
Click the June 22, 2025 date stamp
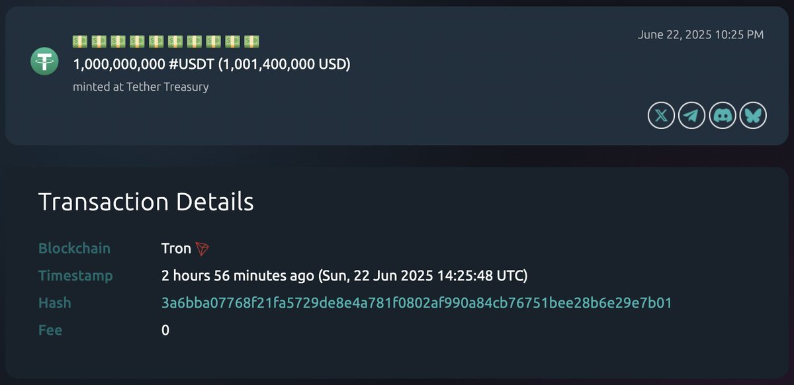tap(701, 34)
